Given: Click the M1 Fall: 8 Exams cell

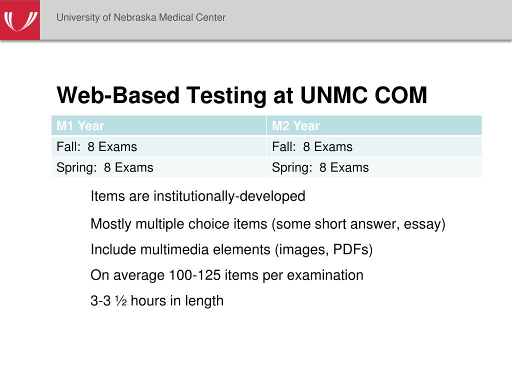Looking at the screenshot, I should click(x=158, y=146).
